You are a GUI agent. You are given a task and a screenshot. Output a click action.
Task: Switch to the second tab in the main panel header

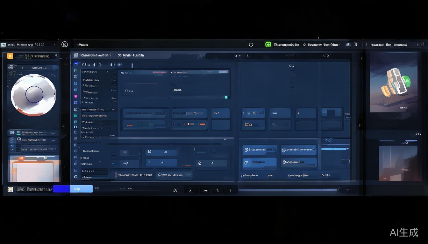click(x=131, y=55)
